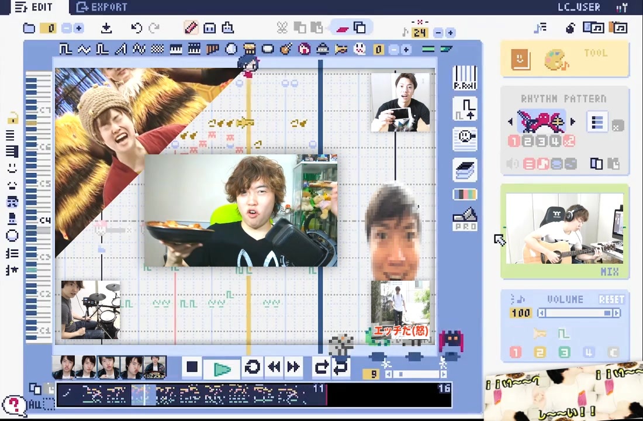Open the color stripes palette button
Viewport: 643px width, 421px height.
[x=465, y=194]
